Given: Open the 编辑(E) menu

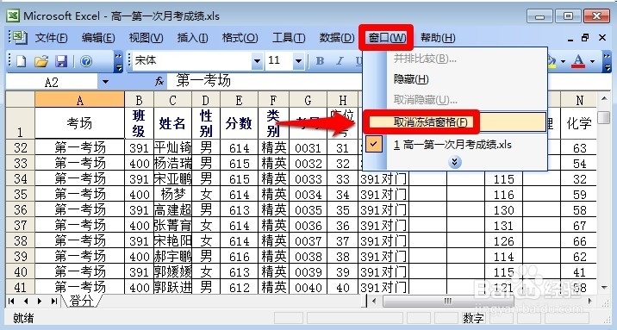Looking at the screenshot, I should click(98, 38).
